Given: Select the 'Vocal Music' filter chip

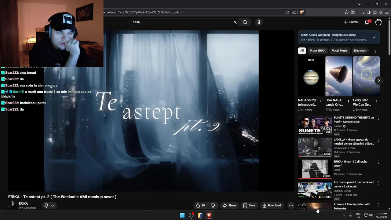Looking at the screenshot, I should (340, 50).
